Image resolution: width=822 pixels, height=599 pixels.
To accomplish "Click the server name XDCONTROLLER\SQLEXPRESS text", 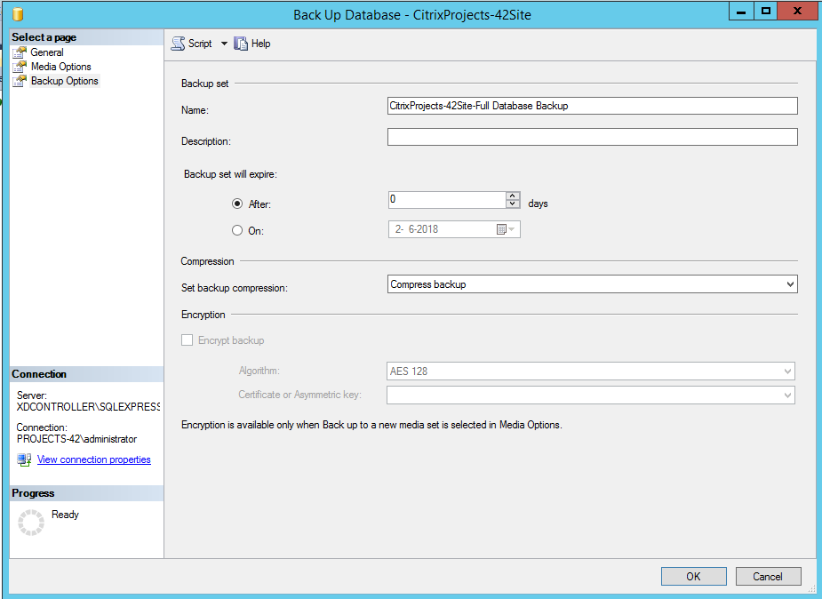I will 88,407.
